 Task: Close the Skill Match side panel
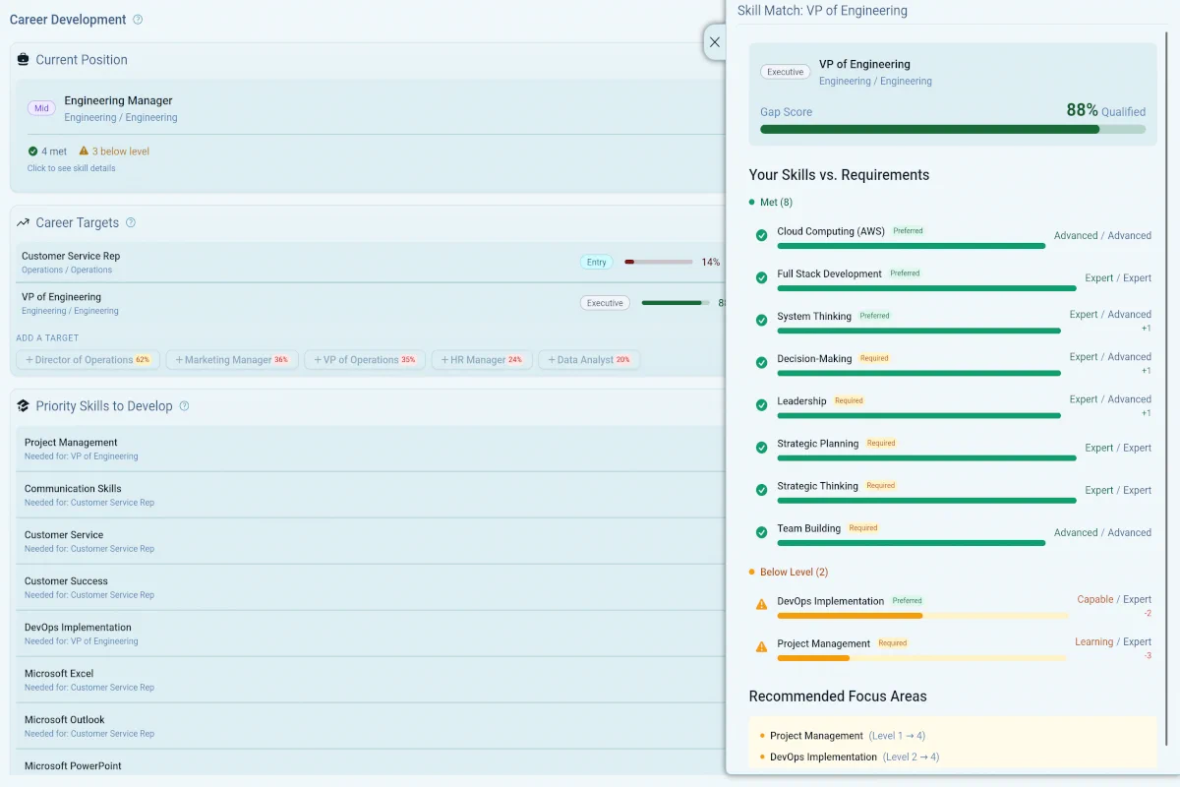pyautogui.click(x=715, y=42)
